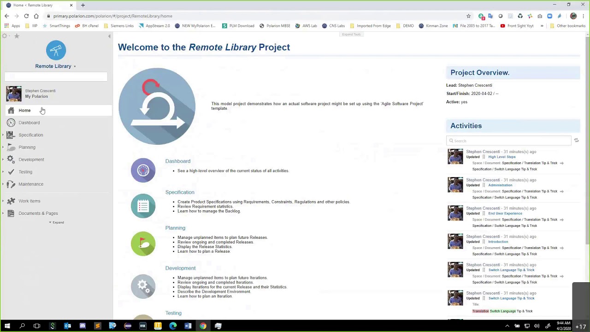The width and height of the screenshot is (590, 332).
Task: Click the Remote Library telescope project icon
Action: click(x=56, y=50)
